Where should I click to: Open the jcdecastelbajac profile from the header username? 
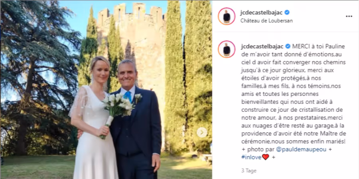click(x=261, y=13)
